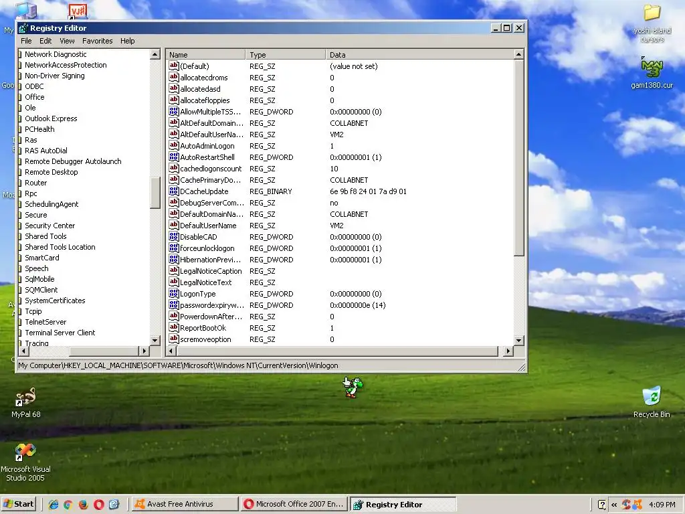Click the LegalNoticeText value name
Screen dimensions: 685x514
click(206, 282)
